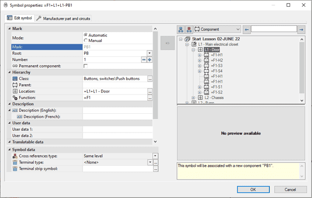Expand the =F1-H2 component node

tap(199, 60)
